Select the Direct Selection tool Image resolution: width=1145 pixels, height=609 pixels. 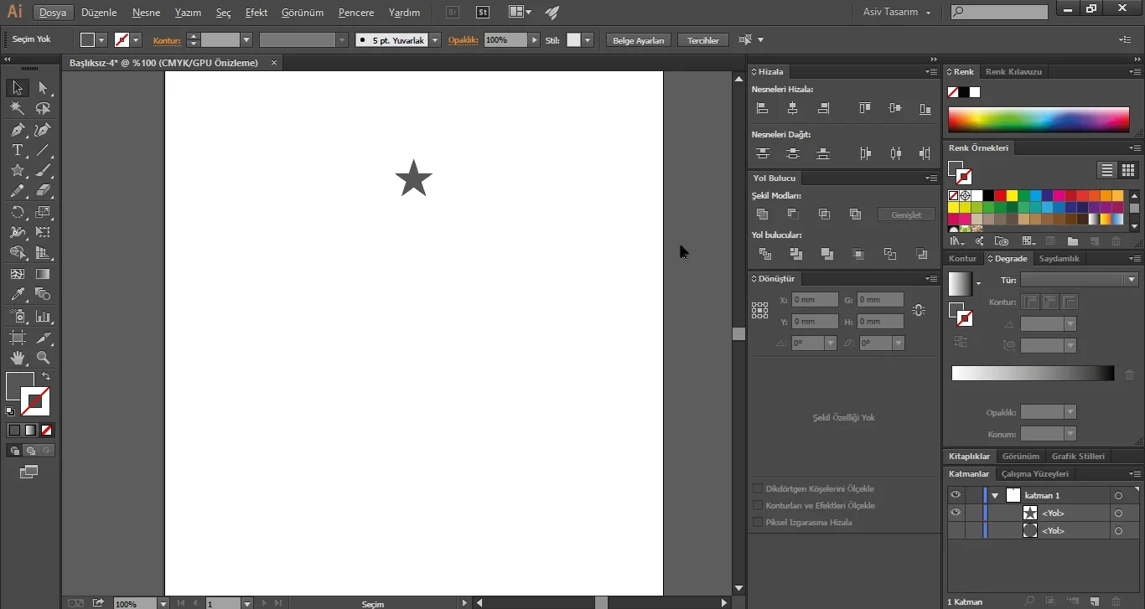[x=43, y=88]
